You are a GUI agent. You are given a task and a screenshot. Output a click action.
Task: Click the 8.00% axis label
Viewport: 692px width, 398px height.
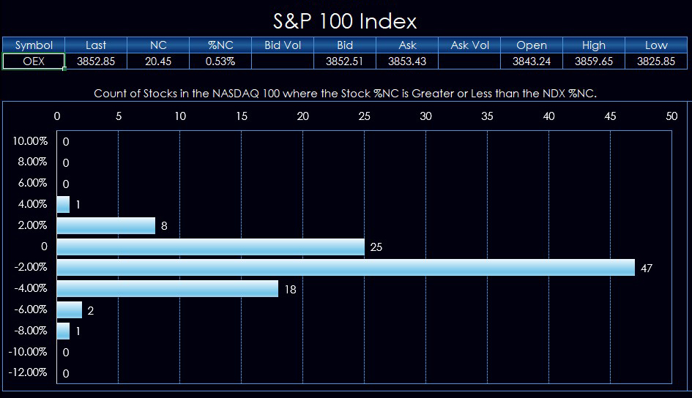32,162
